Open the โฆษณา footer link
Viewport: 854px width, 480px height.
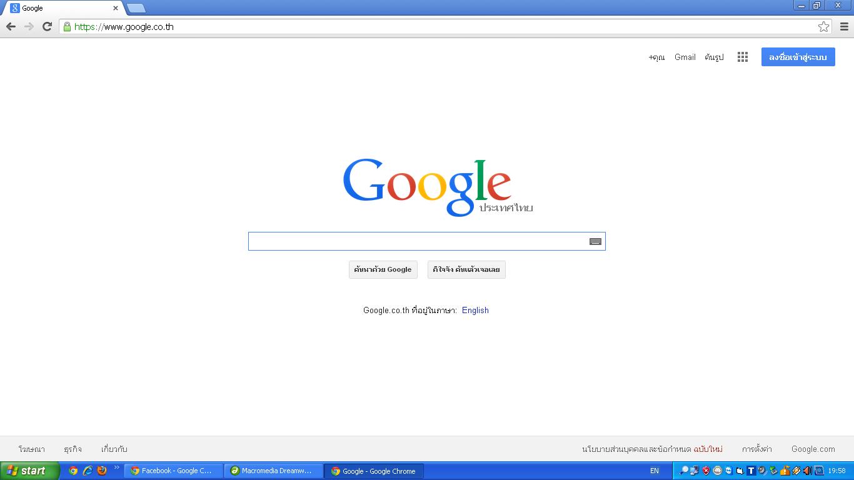[x=32, y=449]
